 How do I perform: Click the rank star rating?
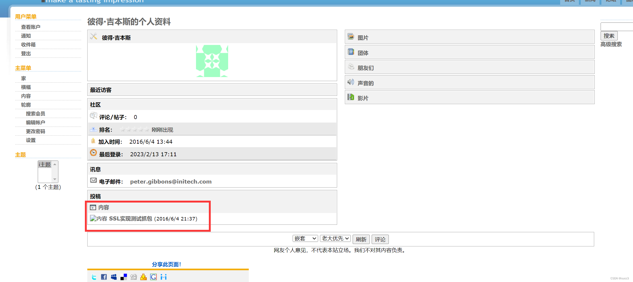[x=134, y=129]
